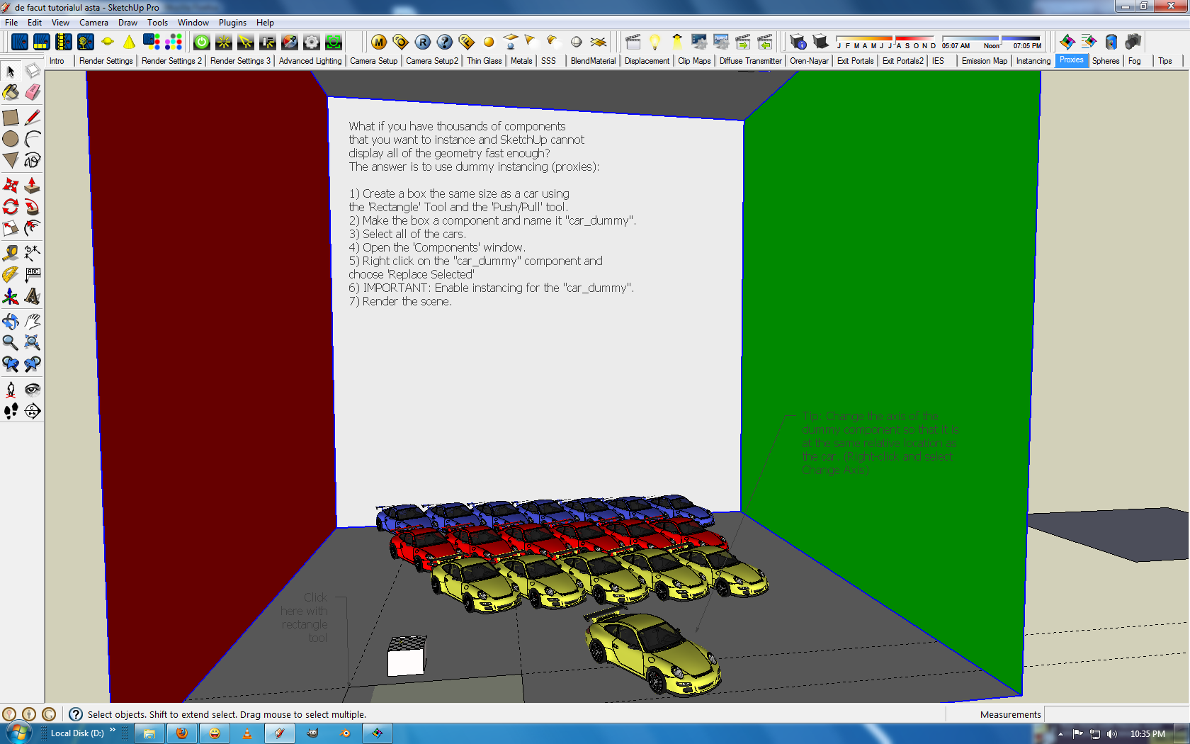This screenshot has height=744, width=1190.
Task: Click the green power render icon
Action: click(202, 43)
